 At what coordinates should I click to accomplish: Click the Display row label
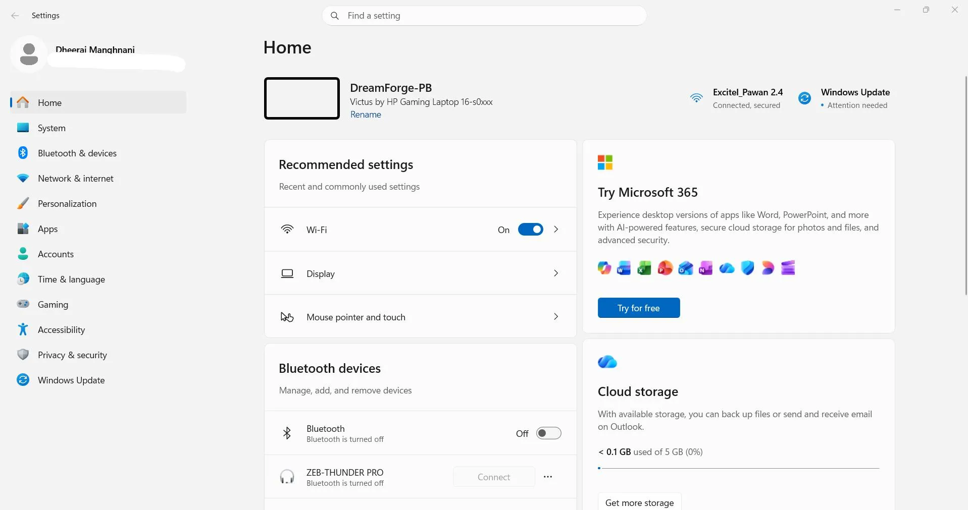321,273
